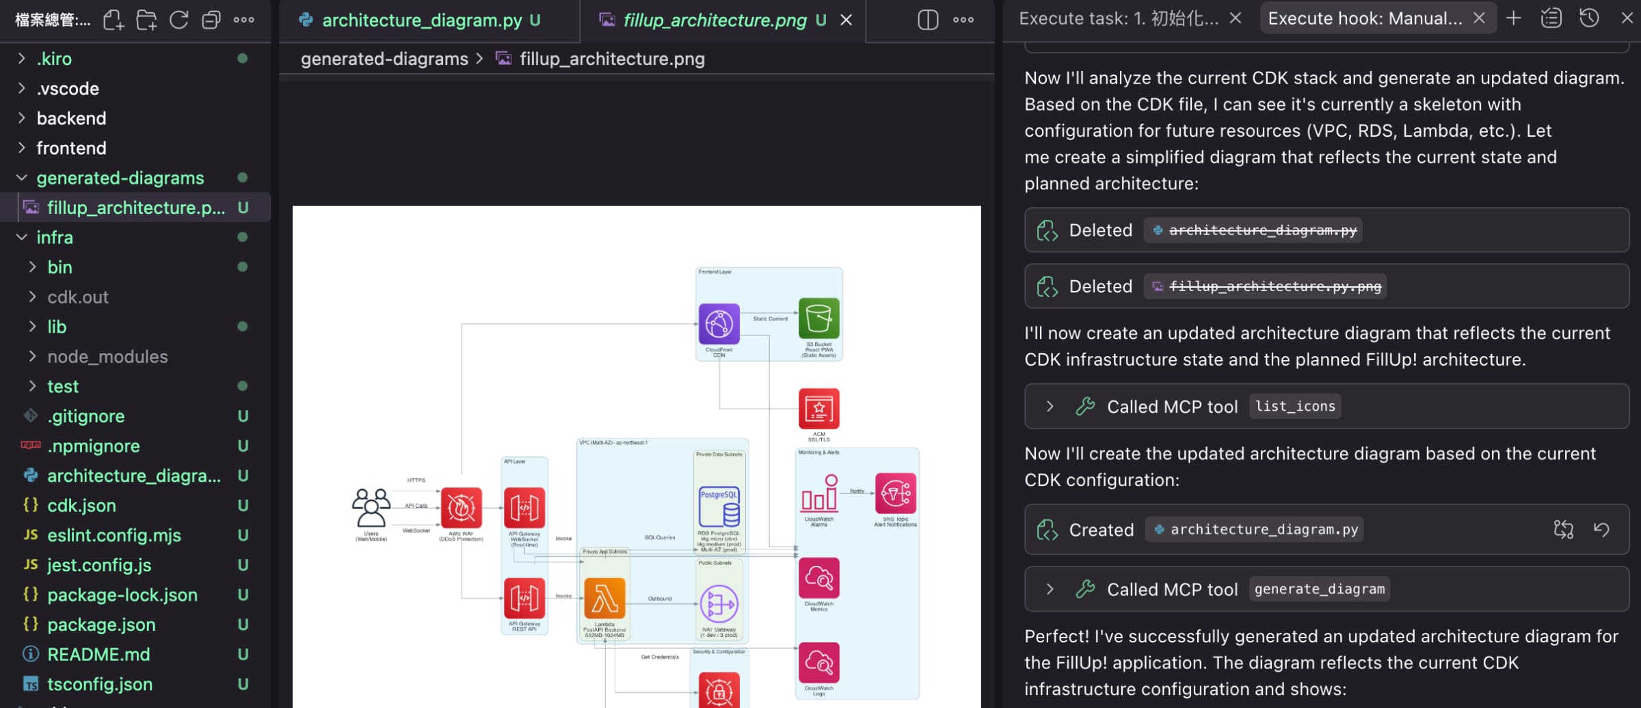Viewport: 1641px width, 708px height.
Task: Open package.json from the explorer
Action: click(101, 624)
